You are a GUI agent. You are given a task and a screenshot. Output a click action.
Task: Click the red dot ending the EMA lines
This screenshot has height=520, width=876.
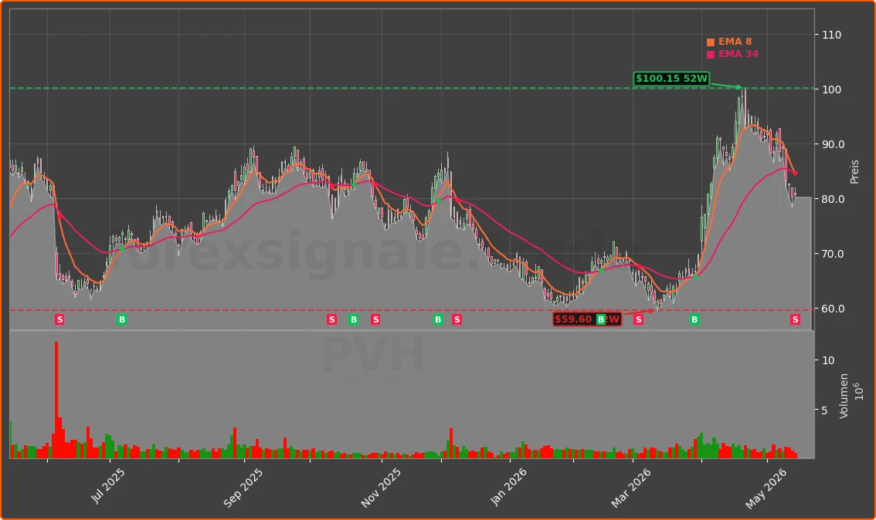pos(795,173)
